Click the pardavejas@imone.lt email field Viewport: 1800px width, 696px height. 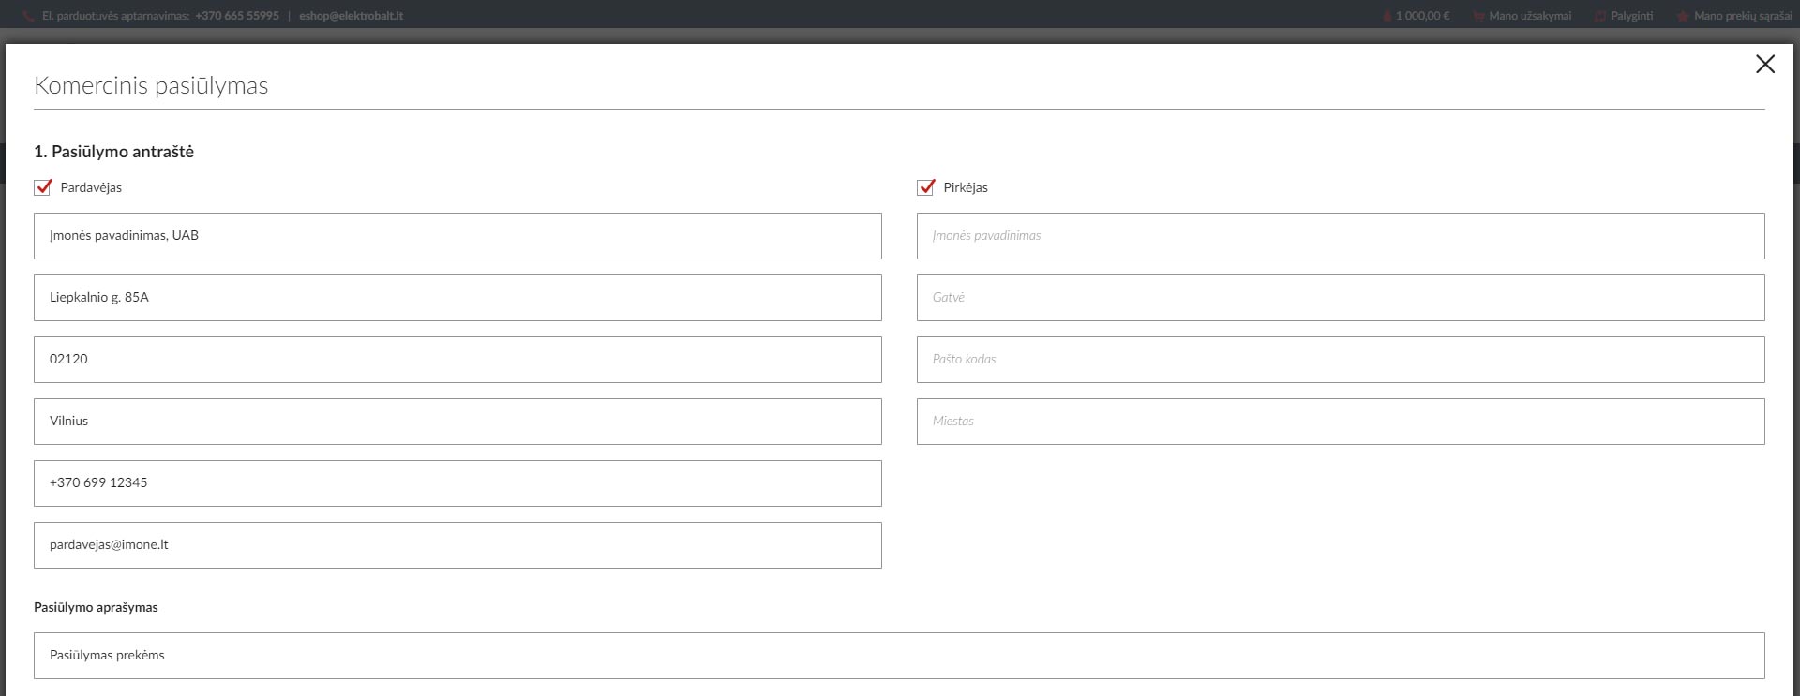(457, 545)
